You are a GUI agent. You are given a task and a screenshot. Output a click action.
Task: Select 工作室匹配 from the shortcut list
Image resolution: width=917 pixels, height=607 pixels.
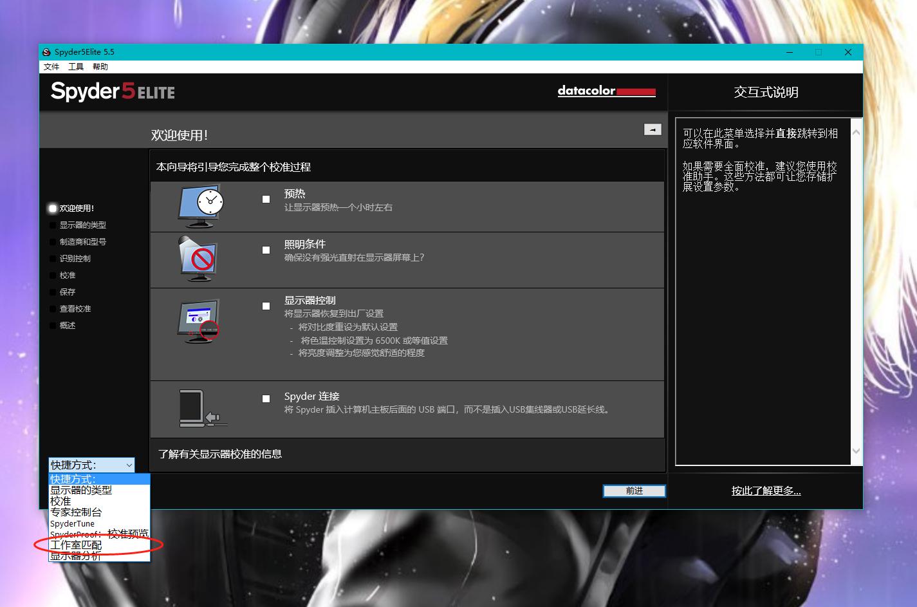76,545
